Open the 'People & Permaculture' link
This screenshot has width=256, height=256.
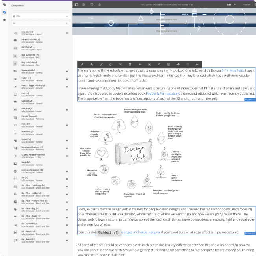pyautogui.click(x=162, y=93)
